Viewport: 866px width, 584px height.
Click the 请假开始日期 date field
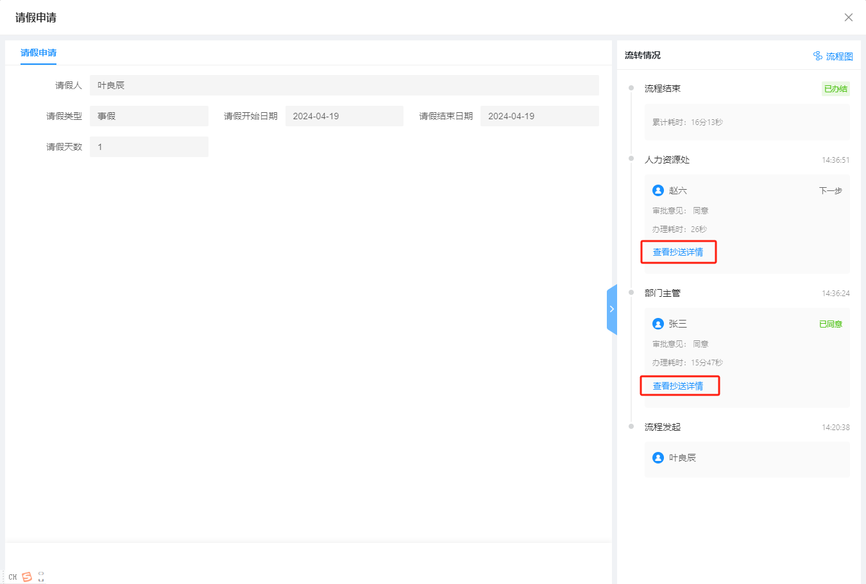pos(344,116)
